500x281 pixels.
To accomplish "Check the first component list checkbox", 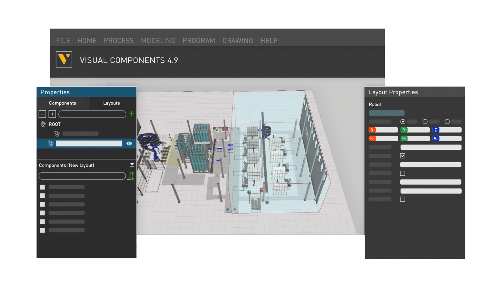I will click(42, 187).
